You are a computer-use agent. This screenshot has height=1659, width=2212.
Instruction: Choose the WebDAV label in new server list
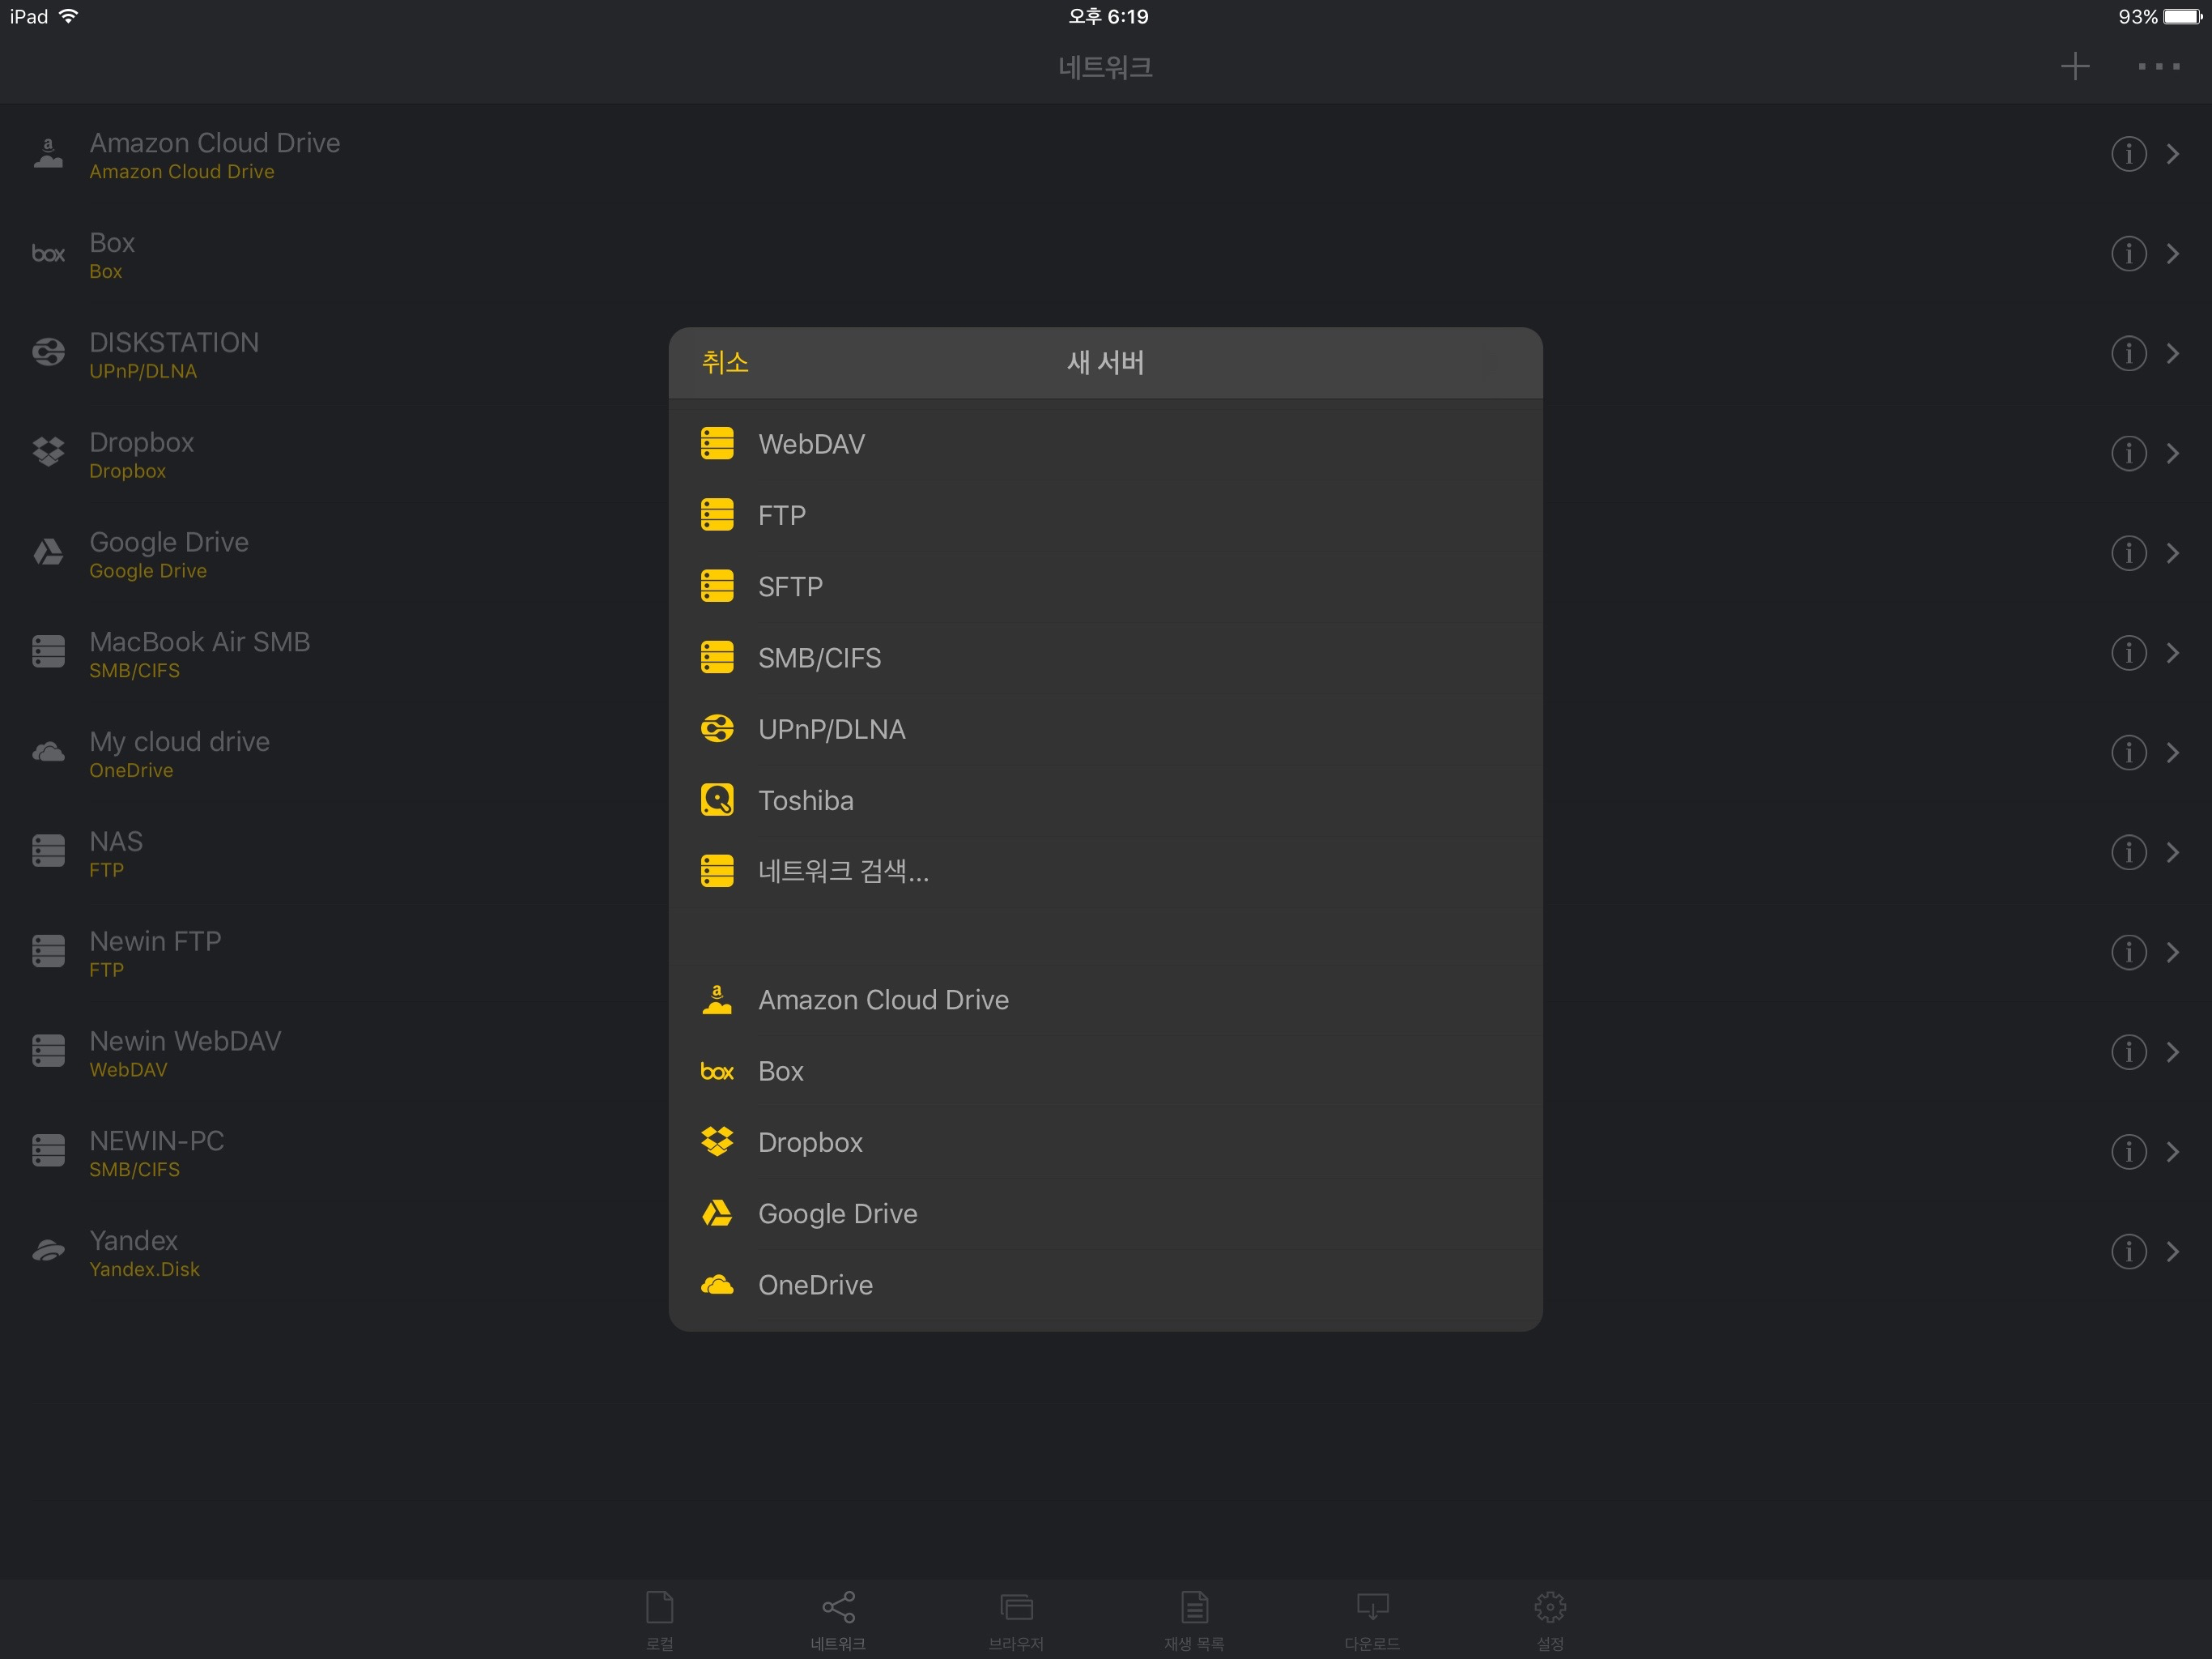tap(812, 444)
